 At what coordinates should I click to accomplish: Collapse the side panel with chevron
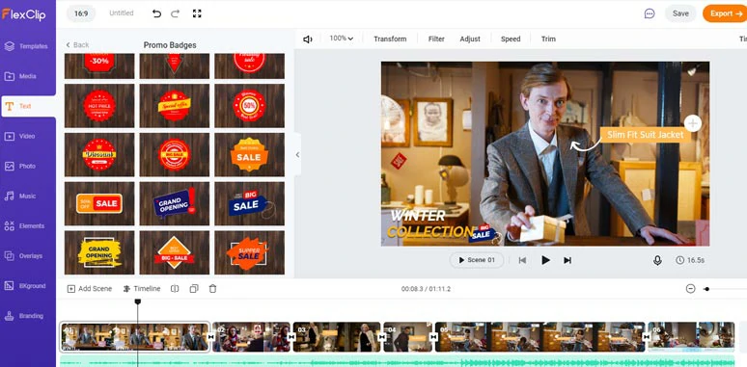(x=298, y=154)
